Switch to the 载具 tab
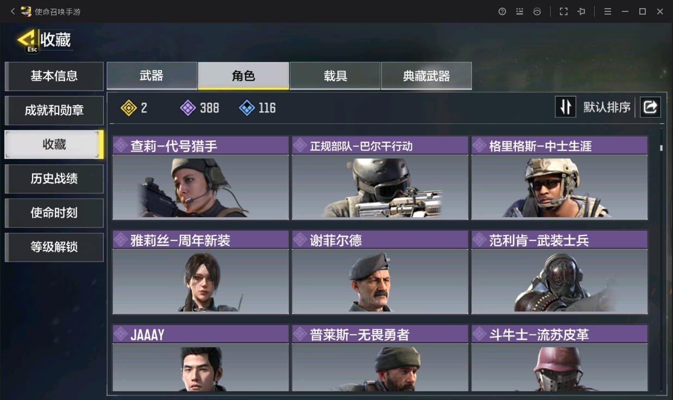The width and height of the screenshot is (673, 400). coord(335,76)
